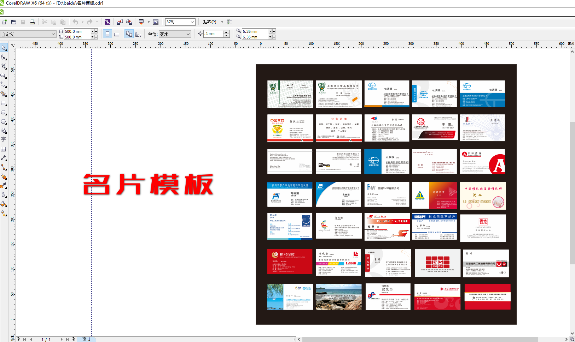This screenshot has height=342, width=575.
Task: Select the Text tool (字)
Action: [4, 140]
